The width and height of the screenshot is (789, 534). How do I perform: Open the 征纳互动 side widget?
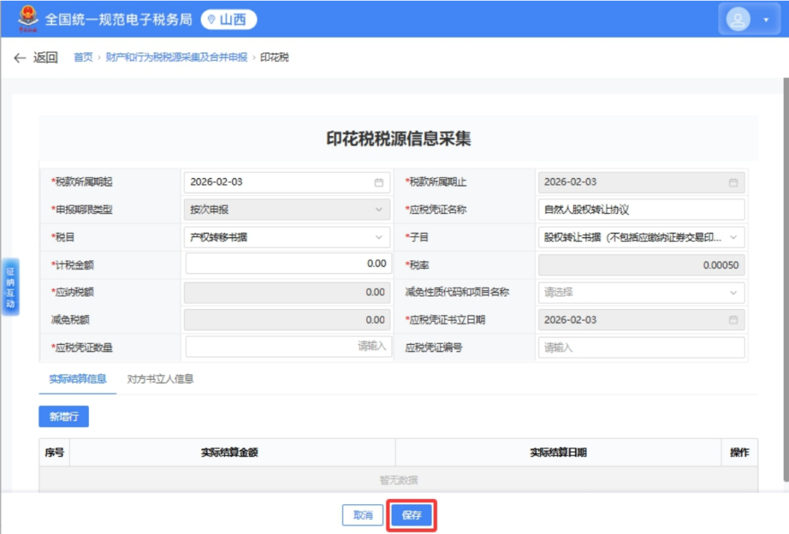tap(10, 287)
